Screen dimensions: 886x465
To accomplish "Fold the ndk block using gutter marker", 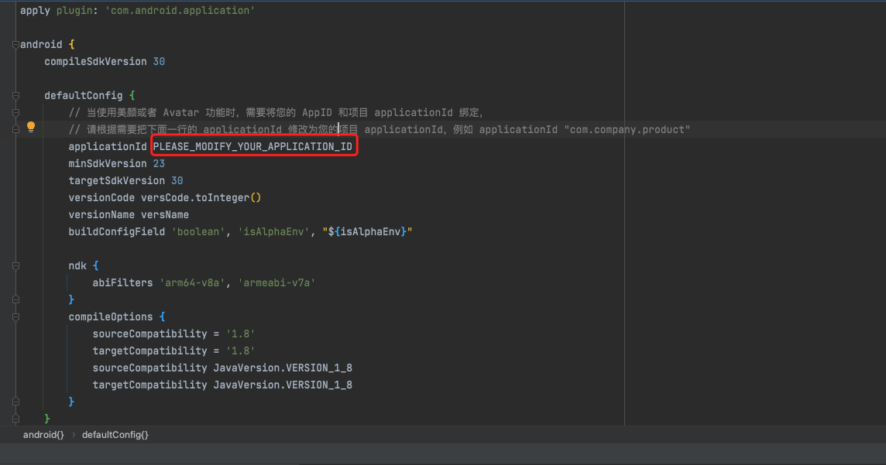I will click(x=15, y=266).
